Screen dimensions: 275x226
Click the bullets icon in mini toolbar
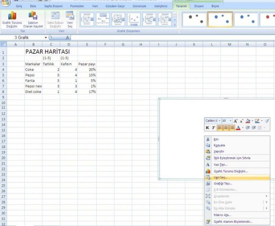tap(260, 128)
